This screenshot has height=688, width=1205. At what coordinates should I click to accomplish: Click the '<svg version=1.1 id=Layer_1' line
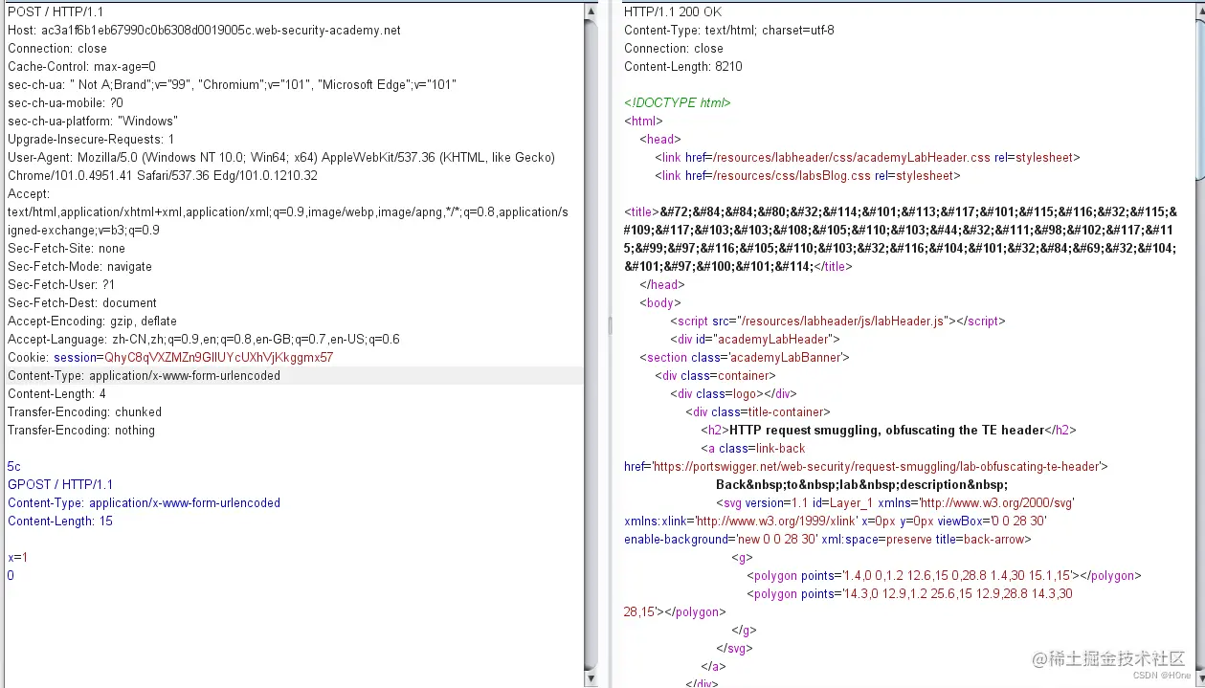[x=895, y=502]
